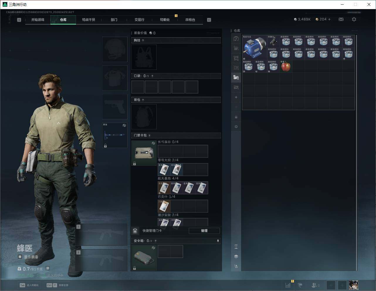Image resolution: width=376 pixels, height=291 pixels.
Task: Select the pistol weapon slot
Action: 115,107
